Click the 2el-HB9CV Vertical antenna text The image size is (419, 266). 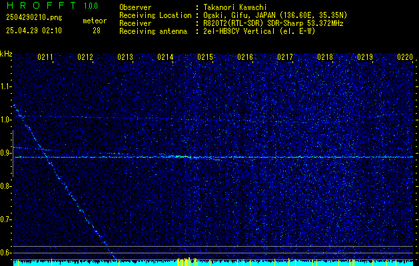(259, 31)
